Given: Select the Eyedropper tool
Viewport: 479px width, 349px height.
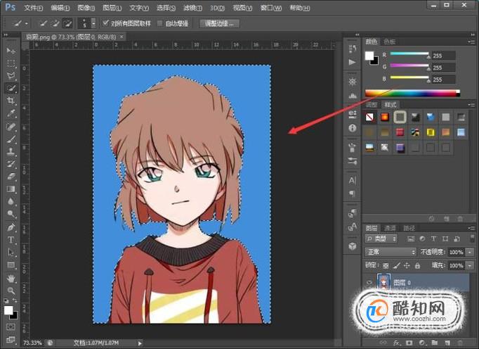Looking at the screenshot, I should [x=11, y=113].
